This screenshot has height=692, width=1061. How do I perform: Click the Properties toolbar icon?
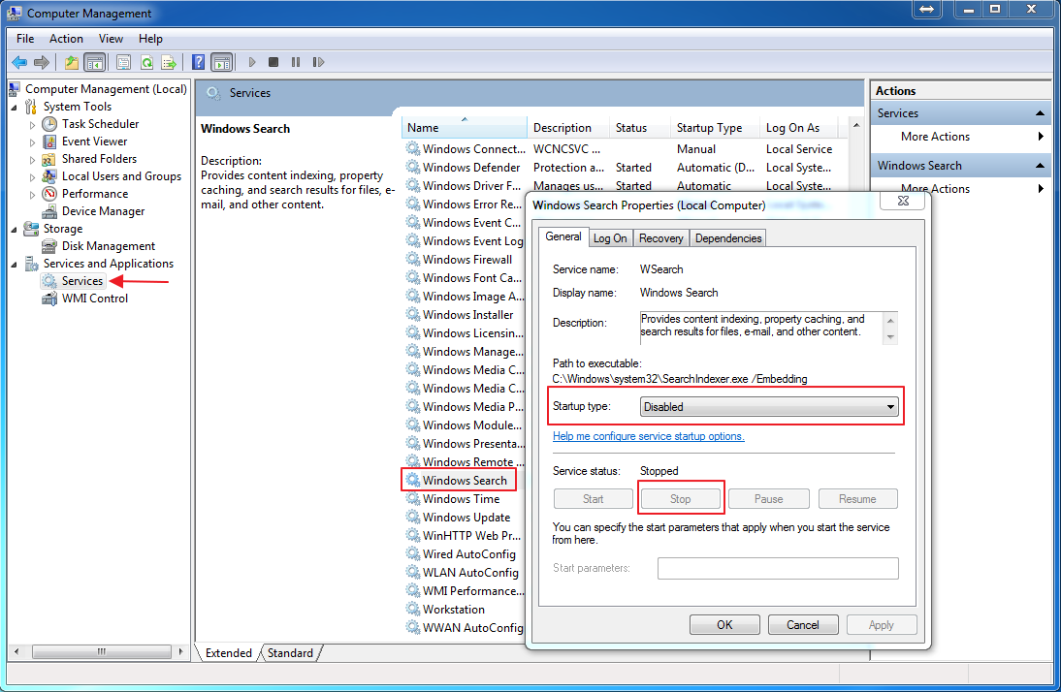(x=123, y=62)
